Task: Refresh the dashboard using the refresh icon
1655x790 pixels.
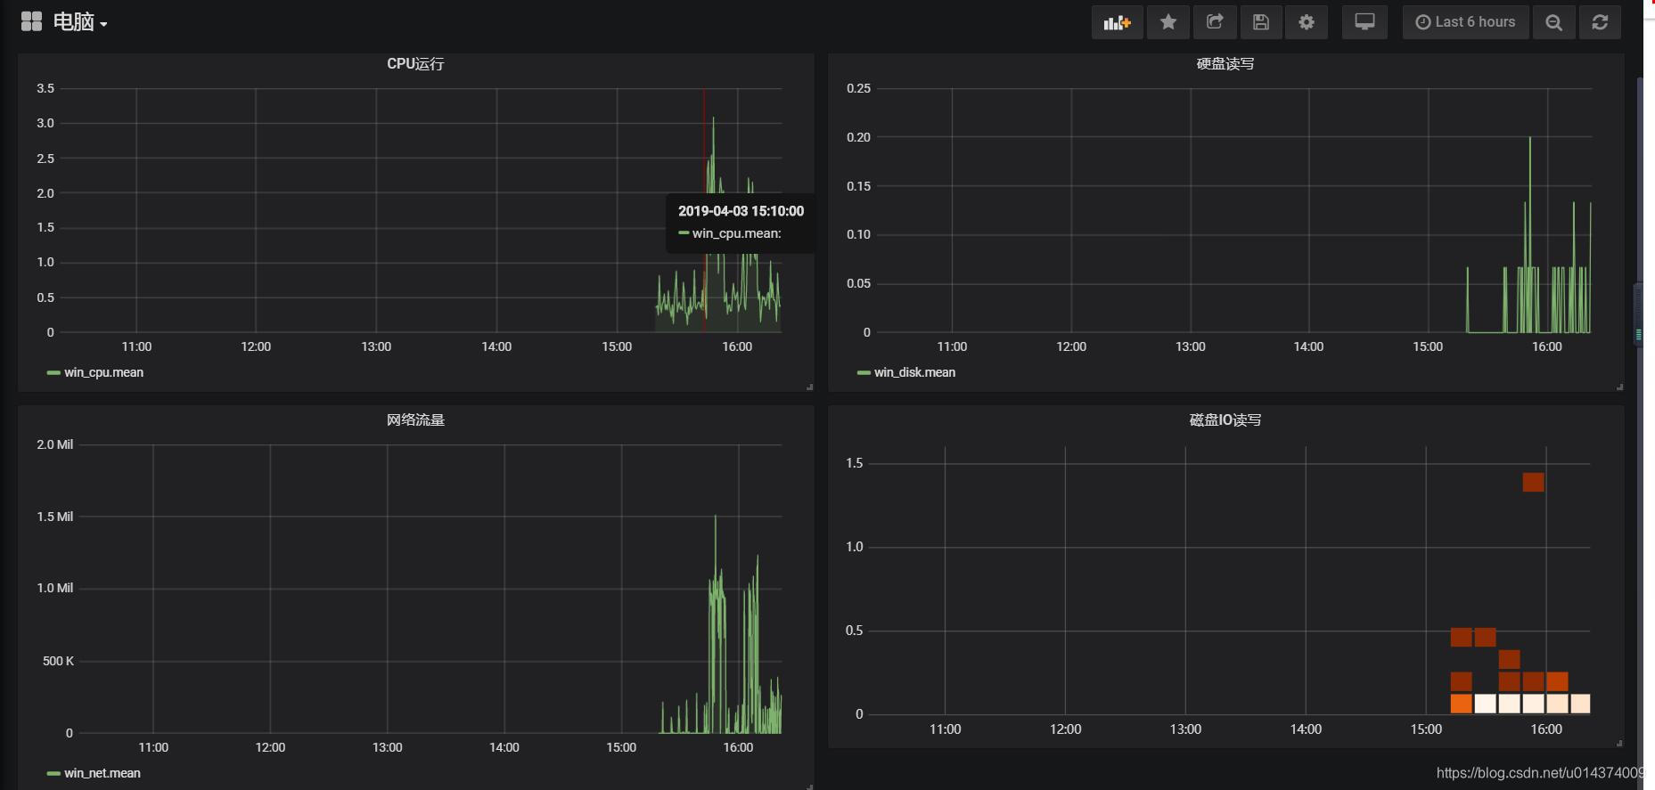Action: pos(1600,22)
